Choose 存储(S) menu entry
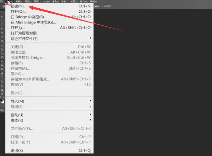This screenshot has height=156, width=212. (x=49, y=63)
